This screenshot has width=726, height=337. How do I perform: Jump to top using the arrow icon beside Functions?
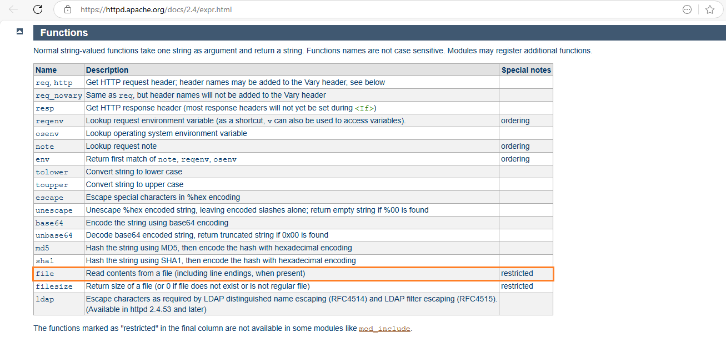pyautogui.click(x=20, y=32)
